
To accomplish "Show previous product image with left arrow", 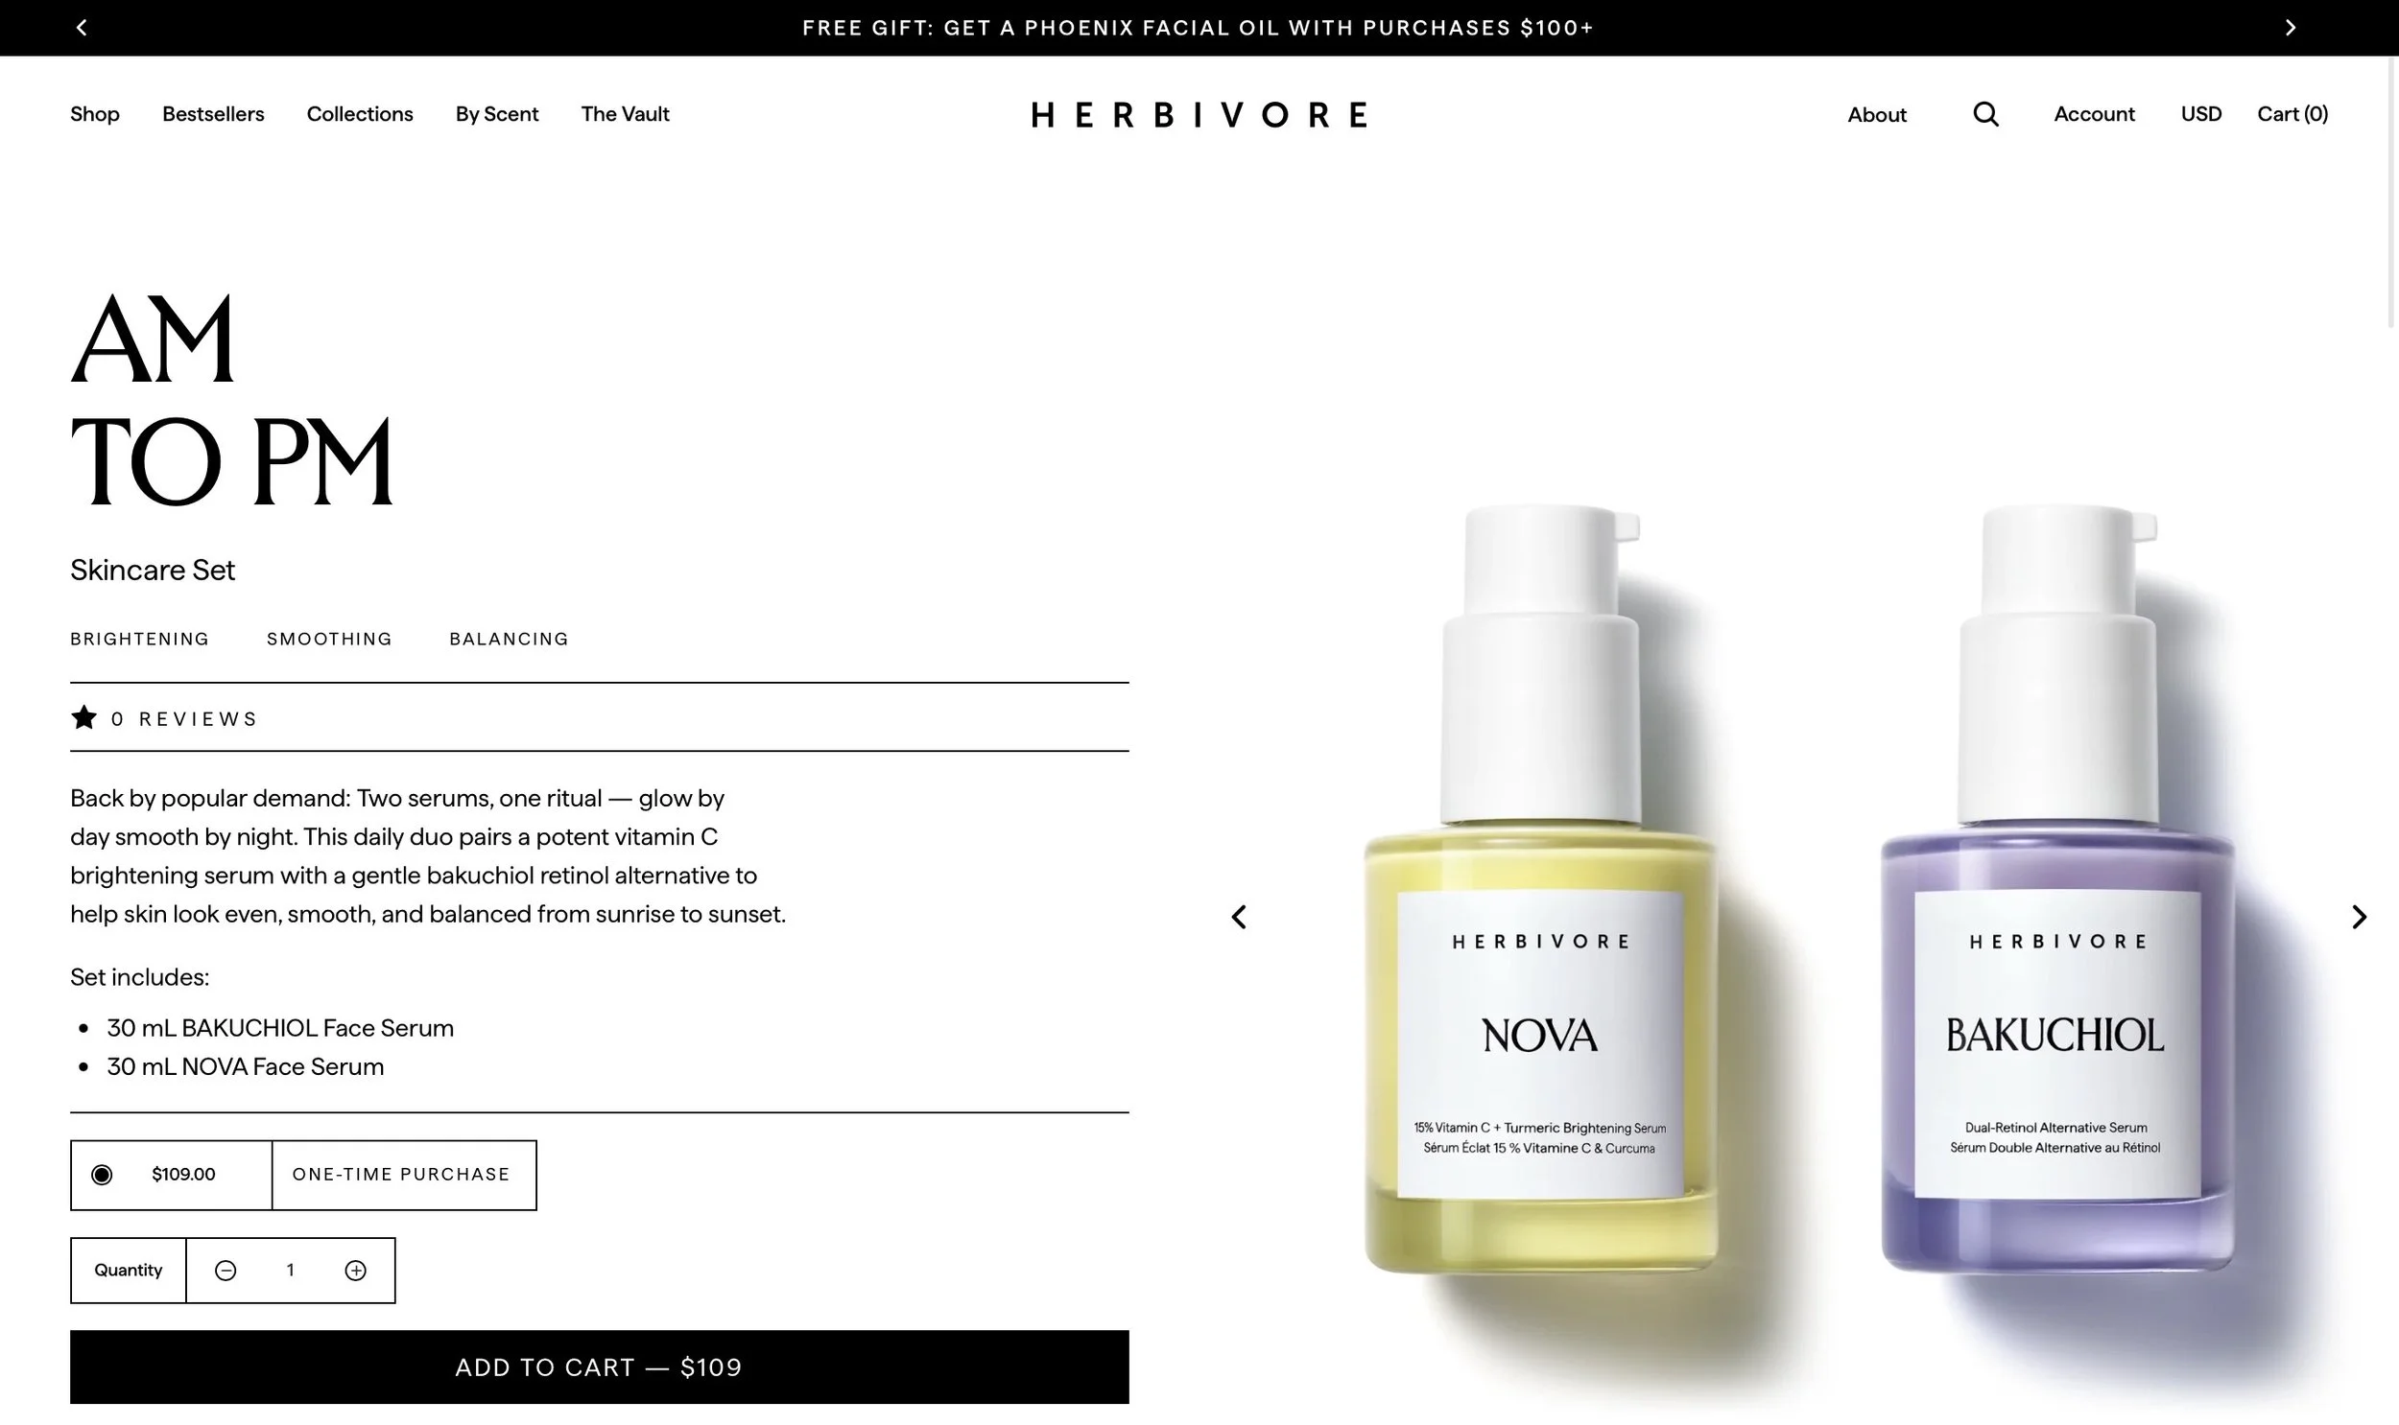I will pos(1240,917).
